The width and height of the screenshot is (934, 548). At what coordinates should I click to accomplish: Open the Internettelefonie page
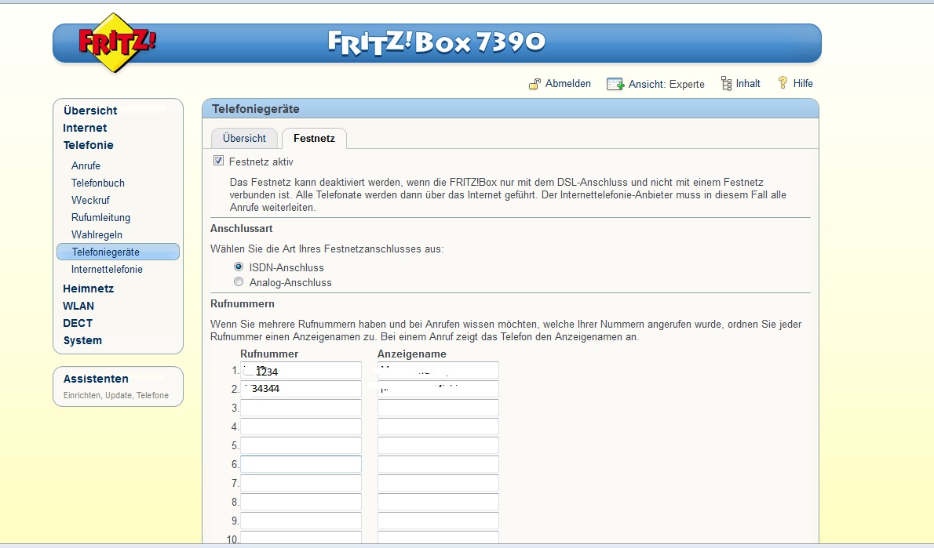(x=108, y=270)
